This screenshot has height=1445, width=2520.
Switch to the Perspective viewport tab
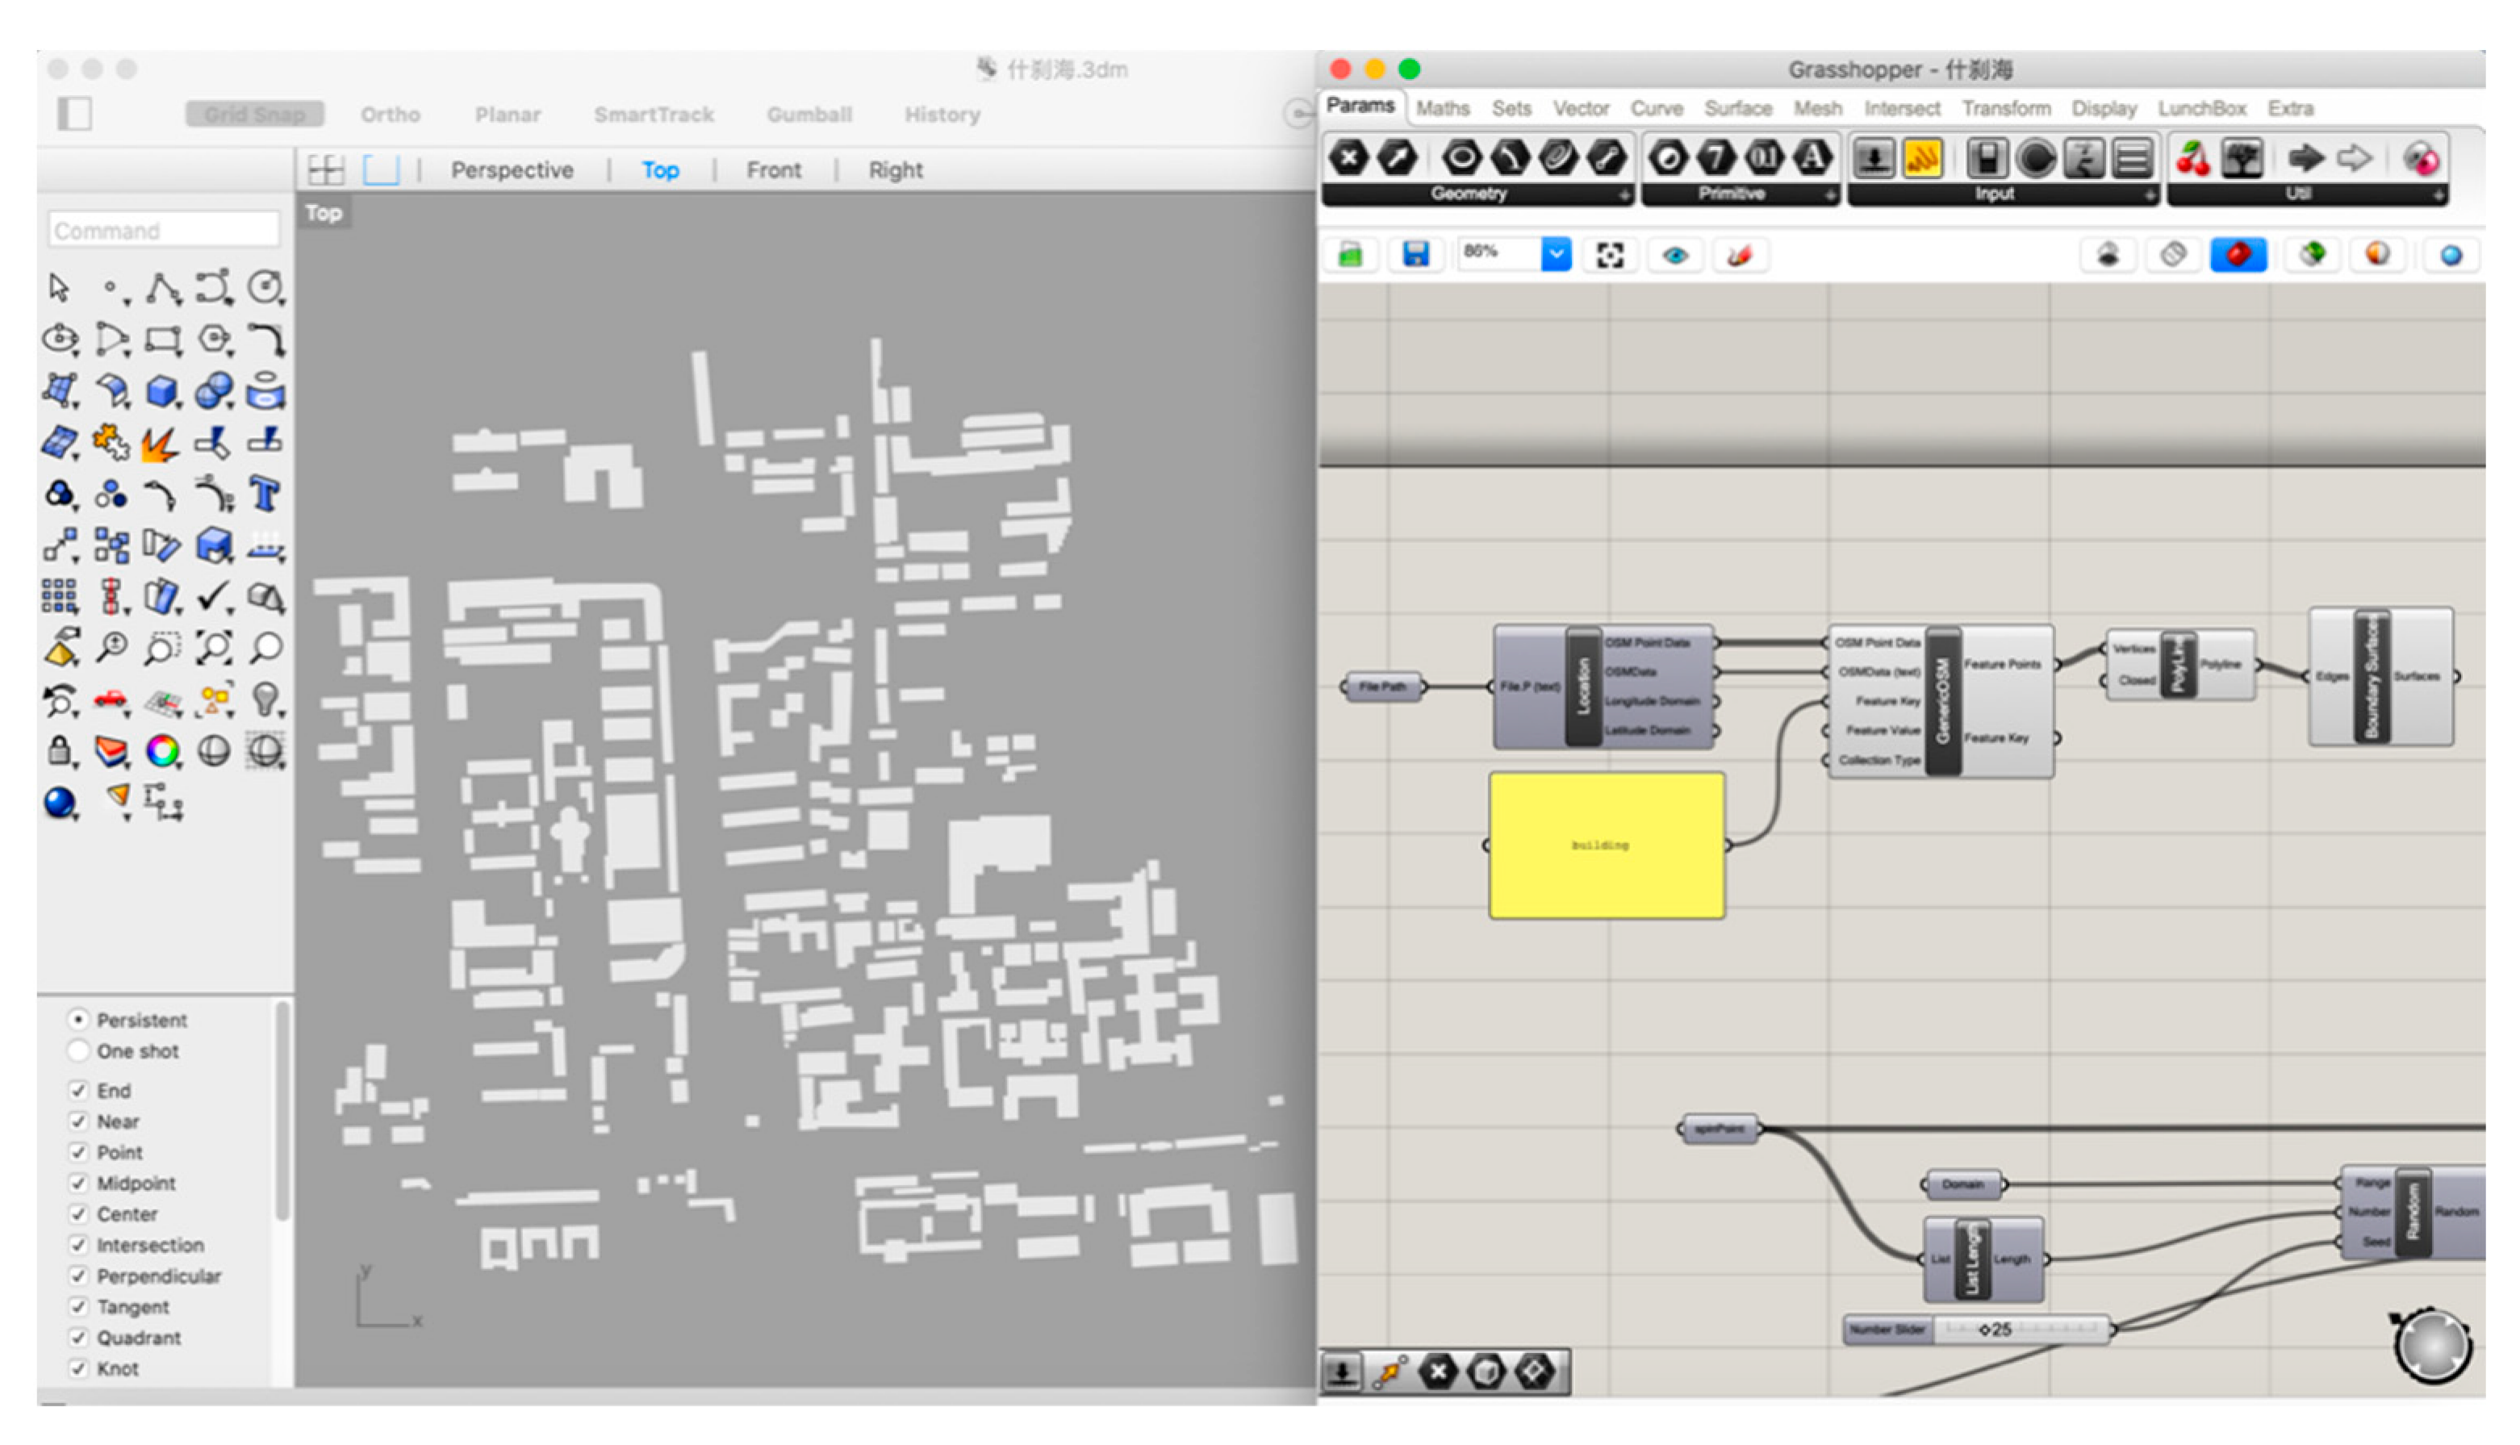pyautogui.click(x=511, y=171)
